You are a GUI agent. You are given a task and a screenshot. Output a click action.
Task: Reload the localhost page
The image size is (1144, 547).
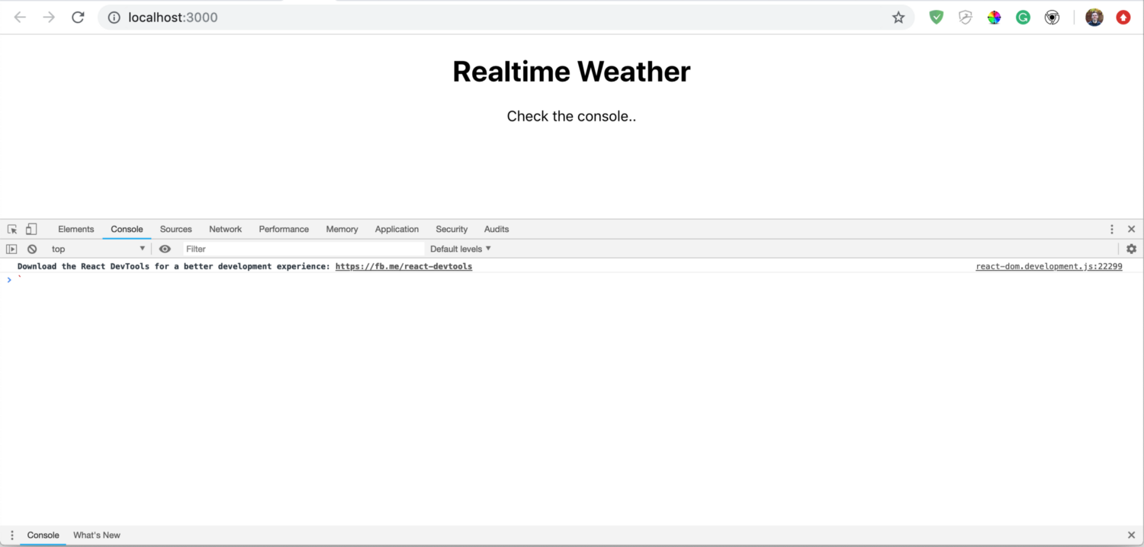[x=78, y=18]
